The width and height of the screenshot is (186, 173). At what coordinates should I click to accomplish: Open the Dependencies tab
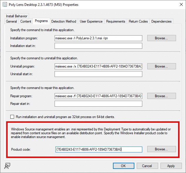coord(161,21)
